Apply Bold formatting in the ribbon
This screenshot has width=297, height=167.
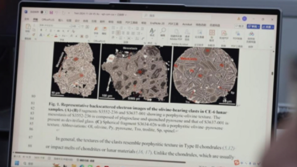point(41,30)
